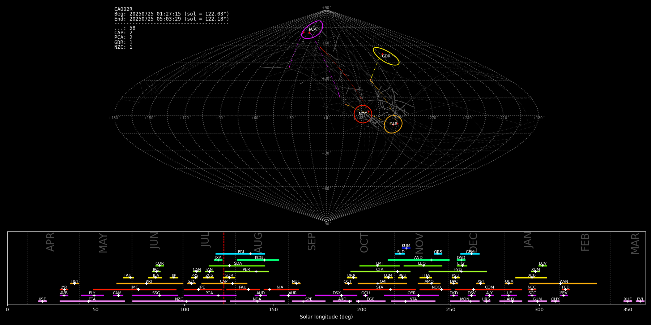The image size is (651, 325).
Task: Select the orange ORI shower bar
Action: coord(382,283)
